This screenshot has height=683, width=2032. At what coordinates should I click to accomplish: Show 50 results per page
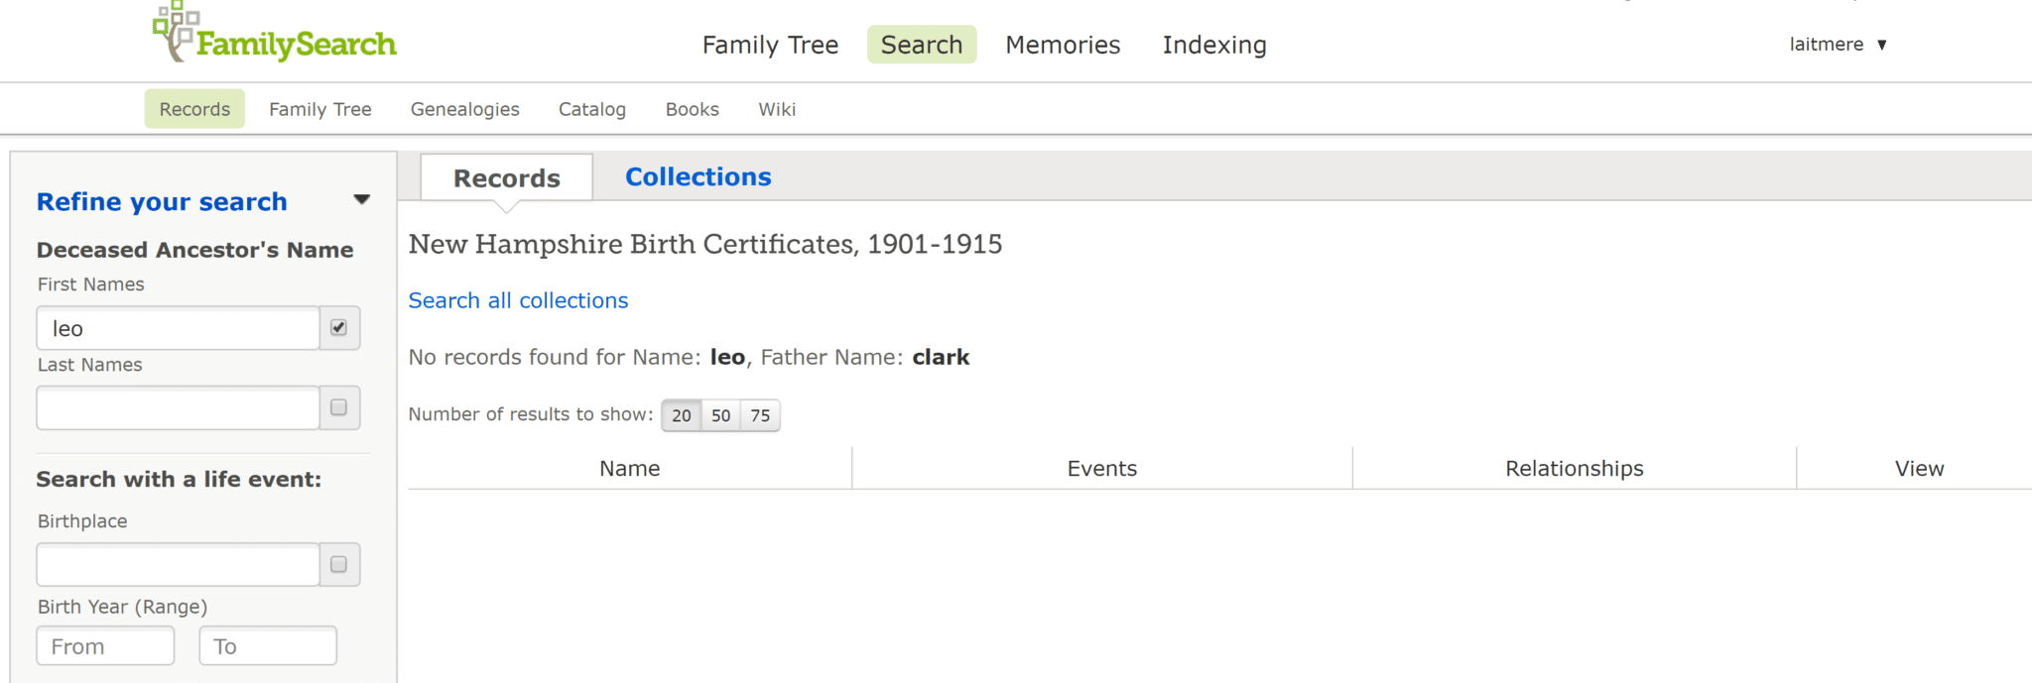[x=721, y=415]
